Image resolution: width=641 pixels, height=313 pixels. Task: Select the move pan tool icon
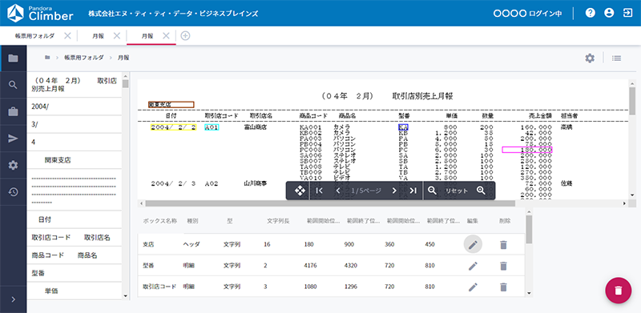point(300,191)
